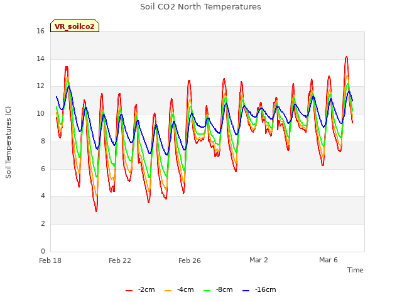The image size is (402, 302).
Task: Click the Mar 2 x-axis tick label
Action: tap(259, 260)
